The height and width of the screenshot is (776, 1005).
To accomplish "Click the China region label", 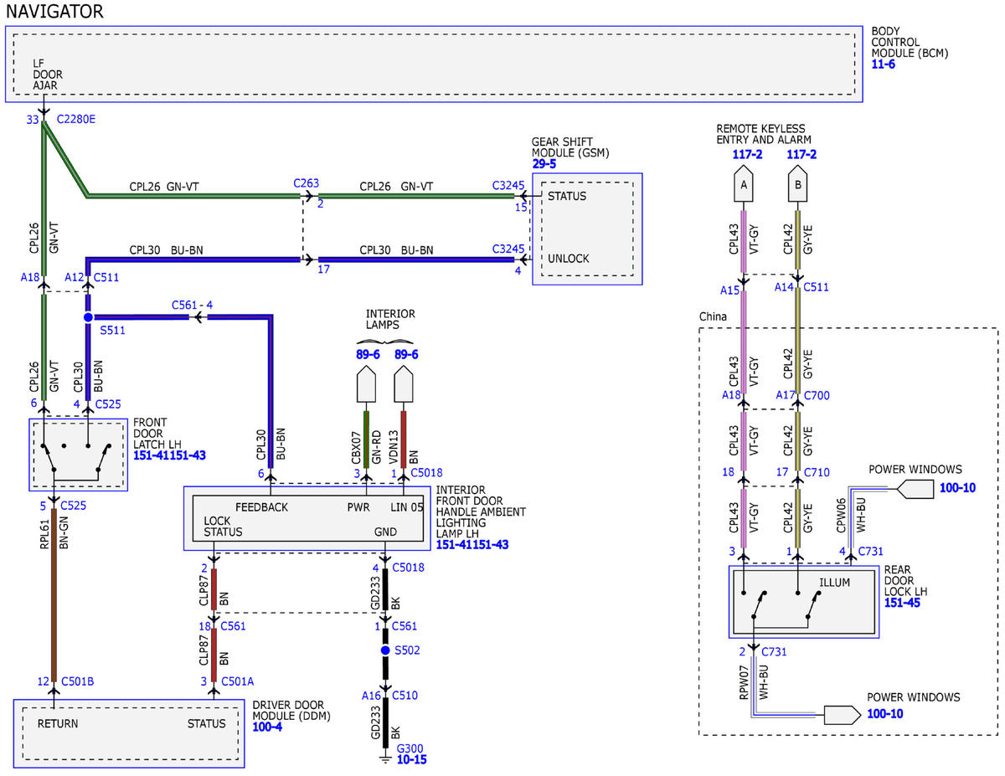I will click(x=714, y=316).
